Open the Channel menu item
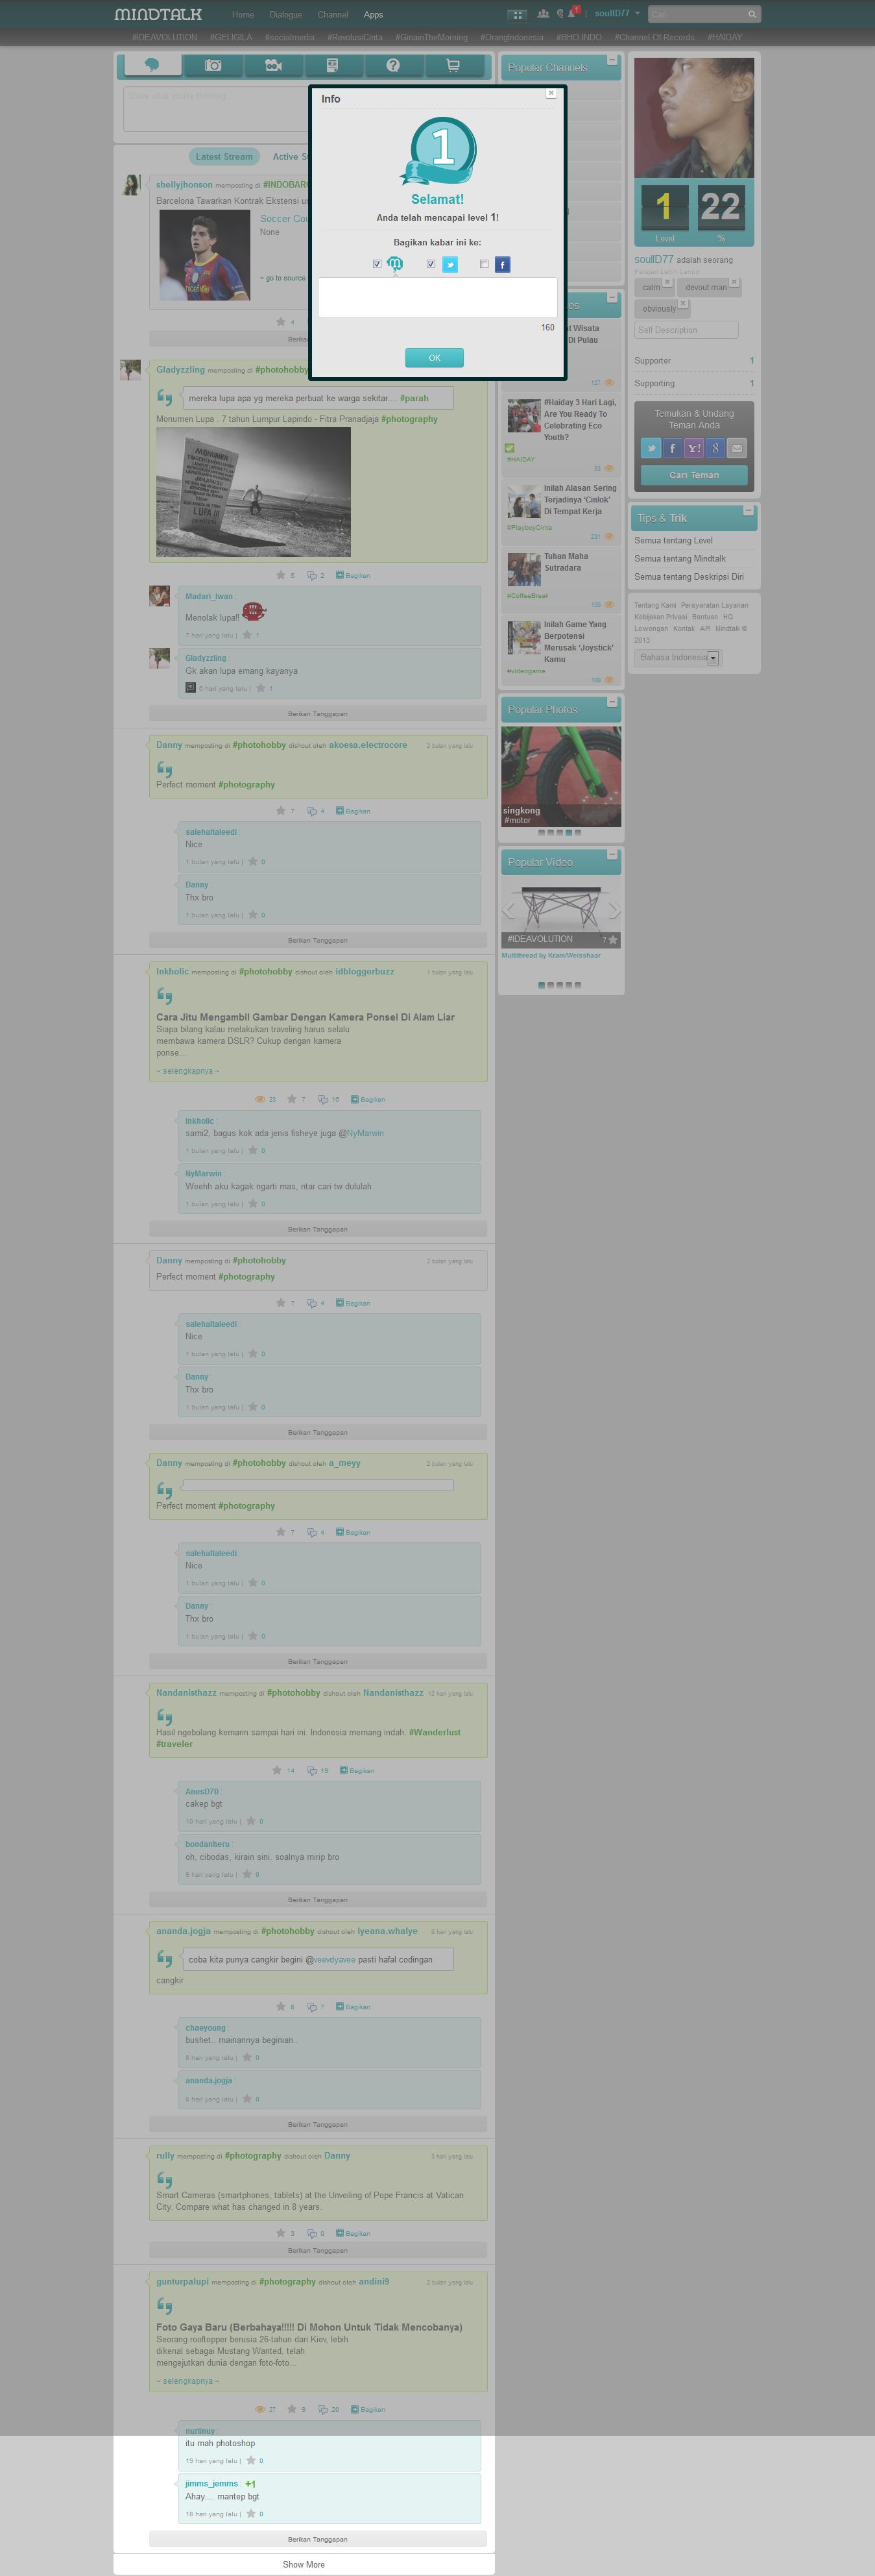Screen dimensions: 875x2576 click(x=333, y=15)
